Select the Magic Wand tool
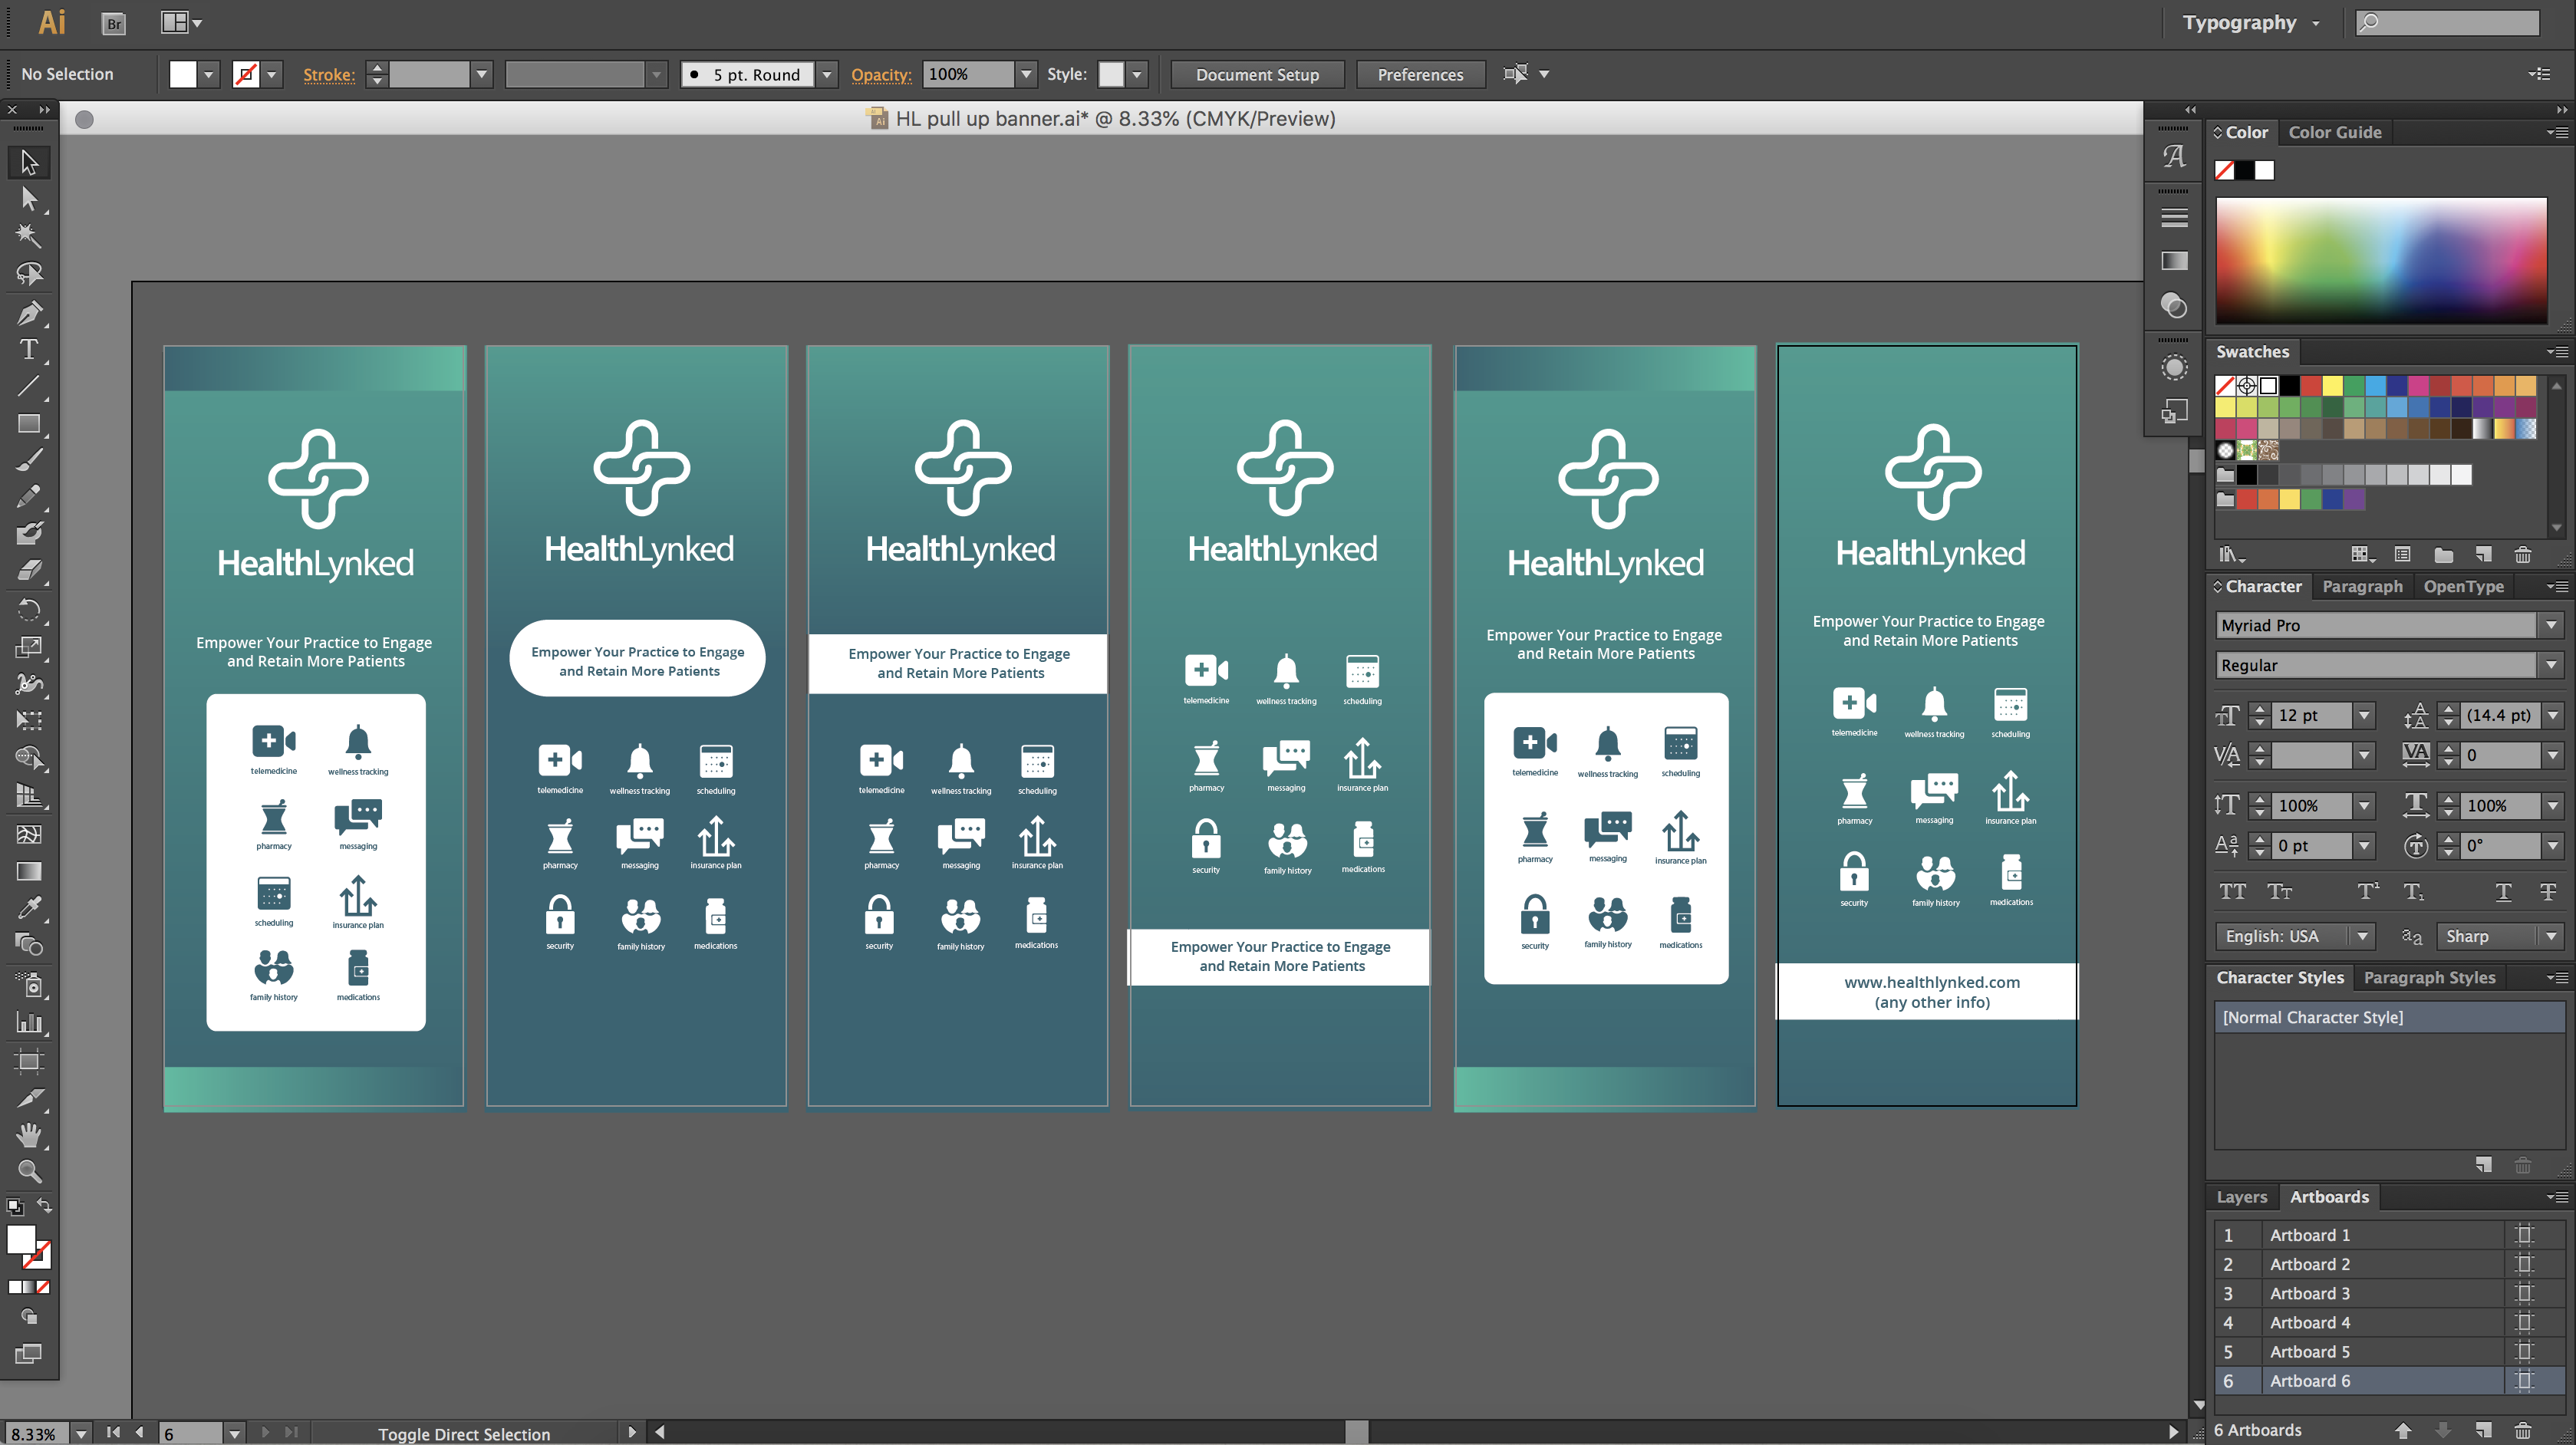This screenshot has height=1445, width=2576. (29, 236)
